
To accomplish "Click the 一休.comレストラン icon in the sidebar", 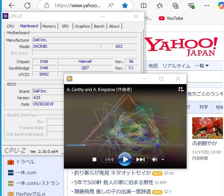I will (x=11, y=183).
